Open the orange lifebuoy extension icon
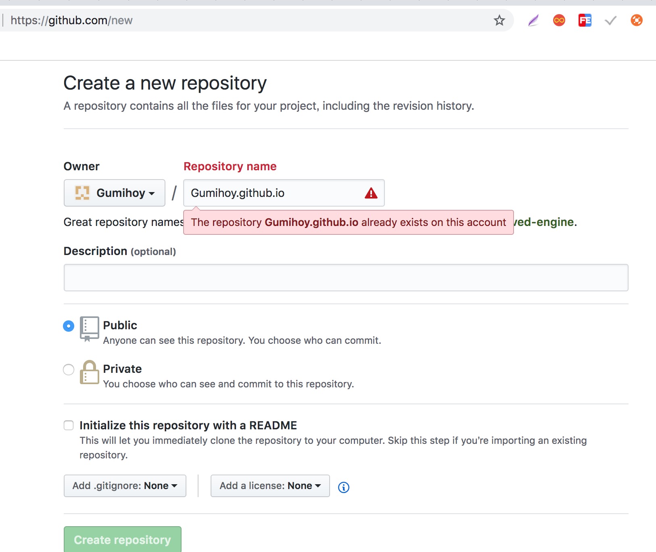 [x=637, y=20]
